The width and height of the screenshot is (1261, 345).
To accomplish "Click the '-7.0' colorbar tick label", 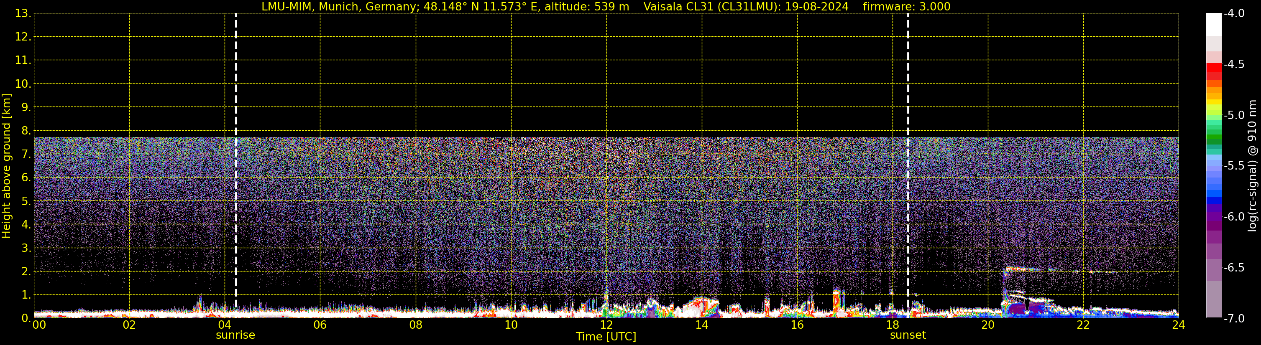I will coord(1233,319).
